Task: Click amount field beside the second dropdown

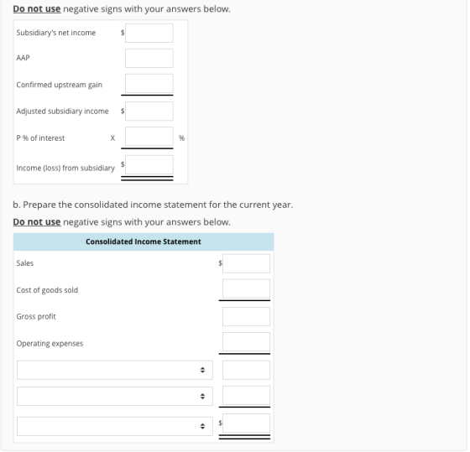Action: click(x=247, y=396)
